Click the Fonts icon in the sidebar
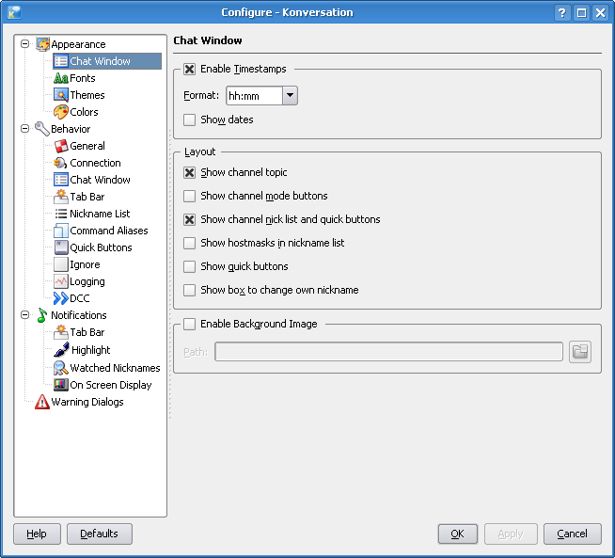615x558 pixels. 61,78
